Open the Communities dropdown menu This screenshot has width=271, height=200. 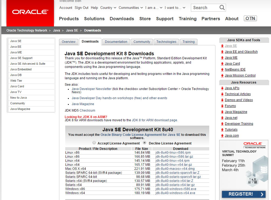131,8
